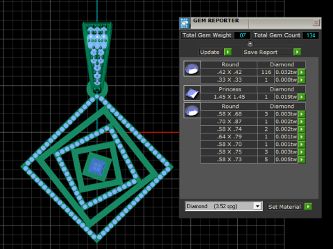Select the .58 X .68 size cell
This screenshot has width=333, height=249.
(x=229, y=114)
